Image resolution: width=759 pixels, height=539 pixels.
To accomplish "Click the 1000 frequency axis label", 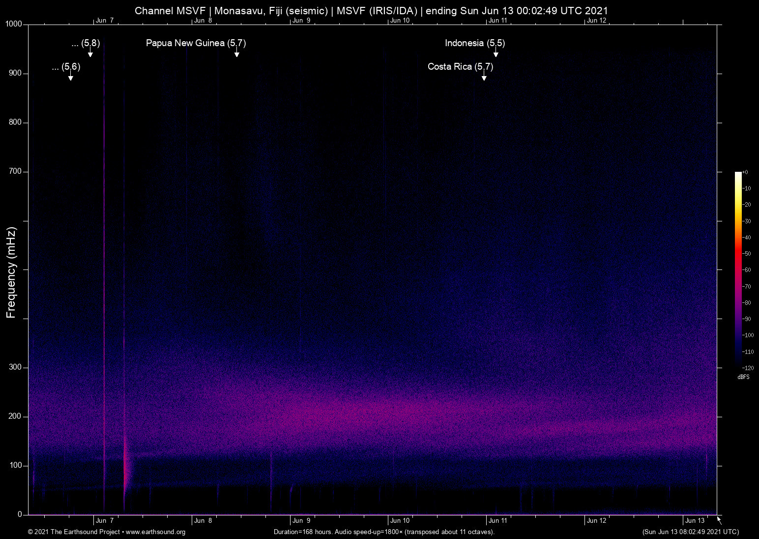I will (14, 25).
